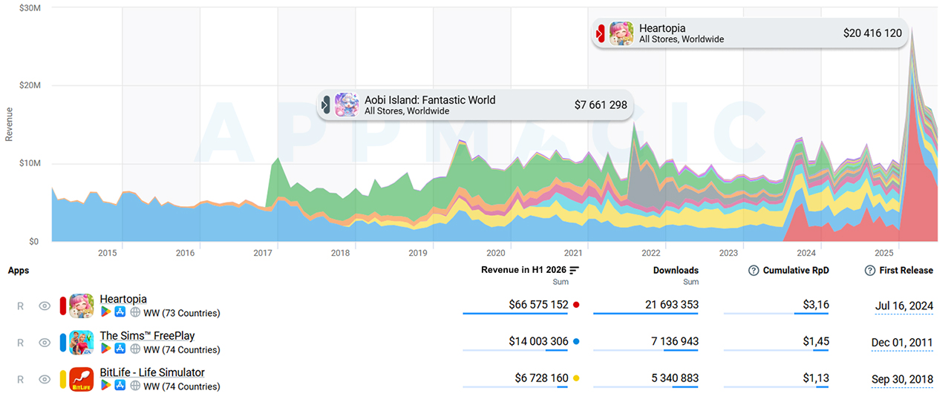This screenshot has width=951, height=402.
Task: Click Heartopia revenue value $66 575 152
Action: tap(538, 305)
